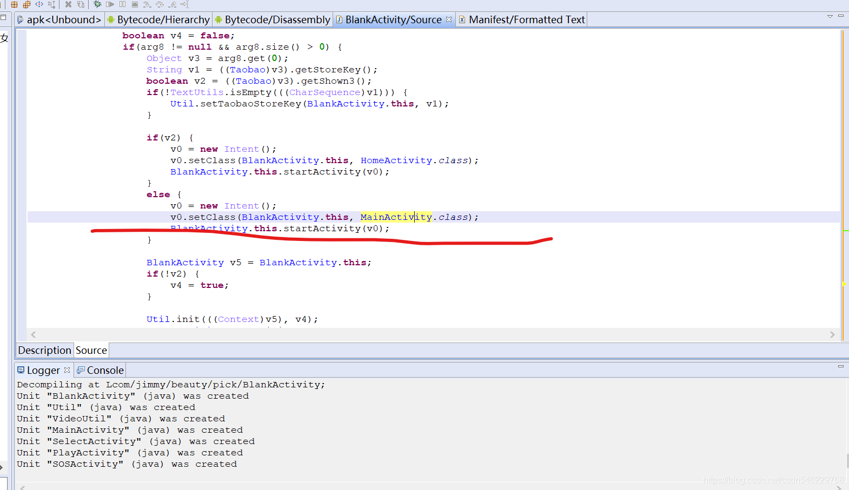849x490 pixels.
Task: Click log entry Unit "VideoUtil" was created
Action: [x=121, y=419]
